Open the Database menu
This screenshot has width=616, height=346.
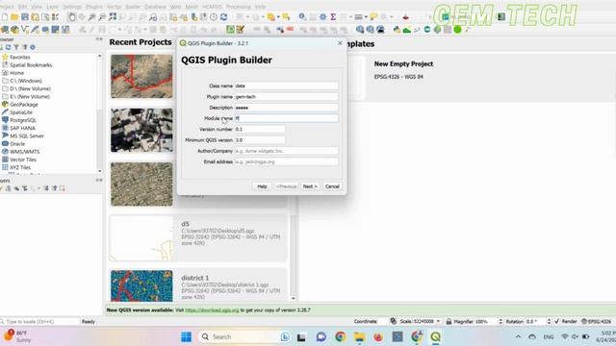tap(155, 7)
